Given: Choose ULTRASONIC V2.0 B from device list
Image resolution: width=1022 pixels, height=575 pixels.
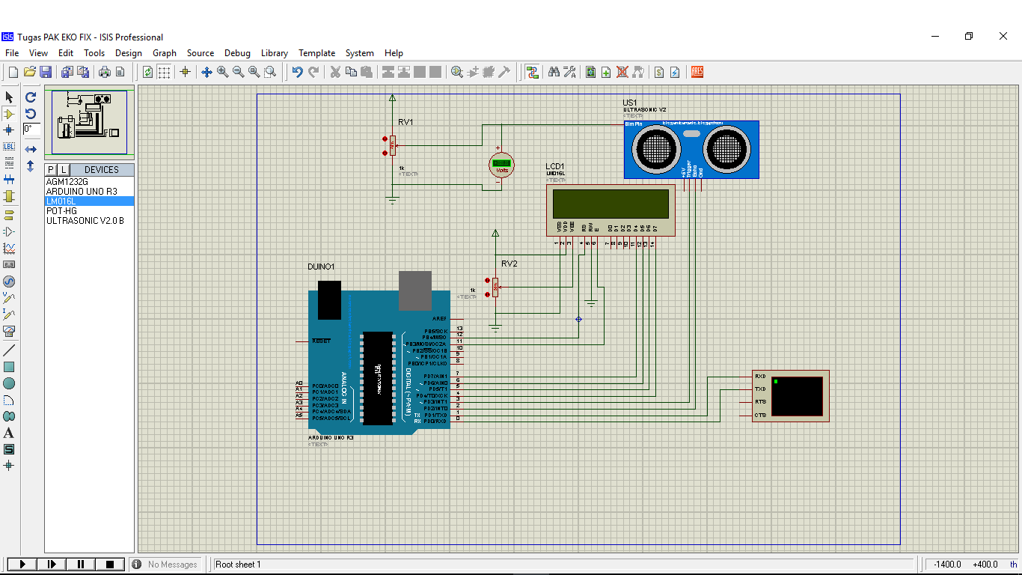Looking at the screenshot, I should pos(89,220).
